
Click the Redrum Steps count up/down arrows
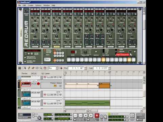click(x=76, y=52)
